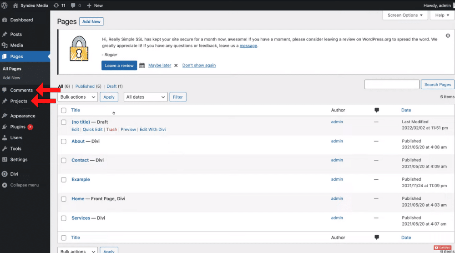Open Add New submenu item in sidebar
455x253 pixels.
click(x=11, y=78)
